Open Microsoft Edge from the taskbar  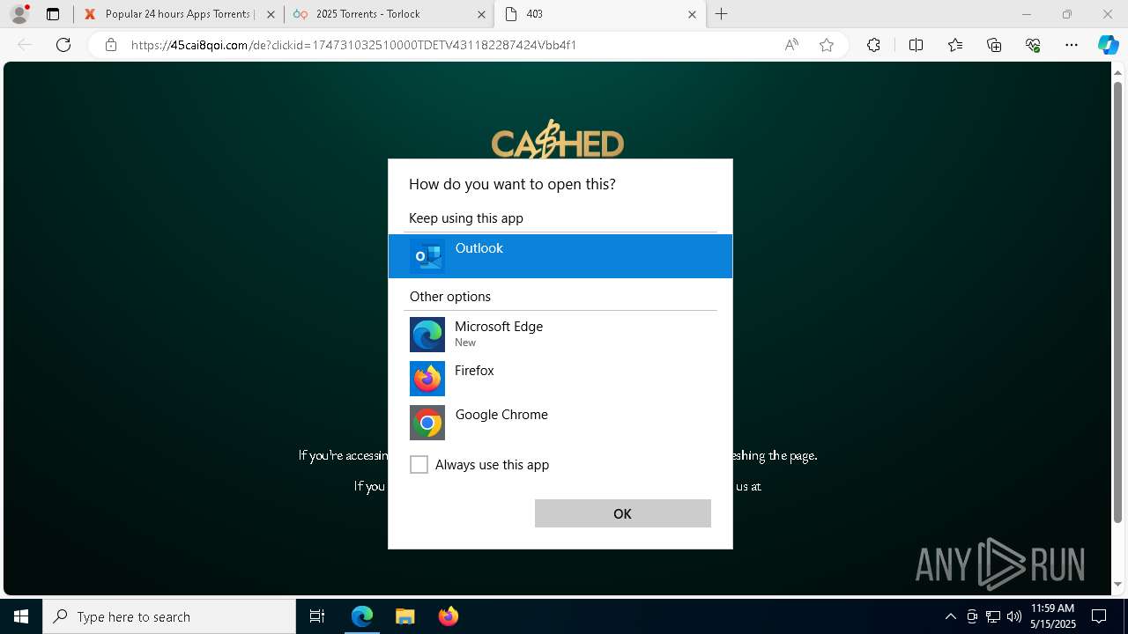pyautogui.click(x=362, y=616)
